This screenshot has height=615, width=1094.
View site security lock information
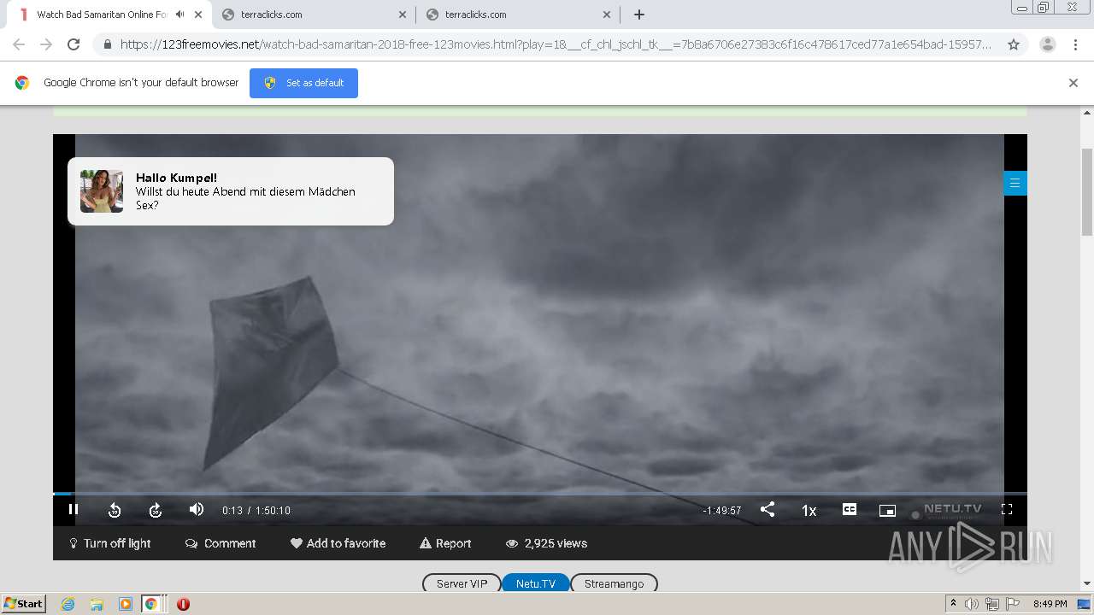[108, 44]
